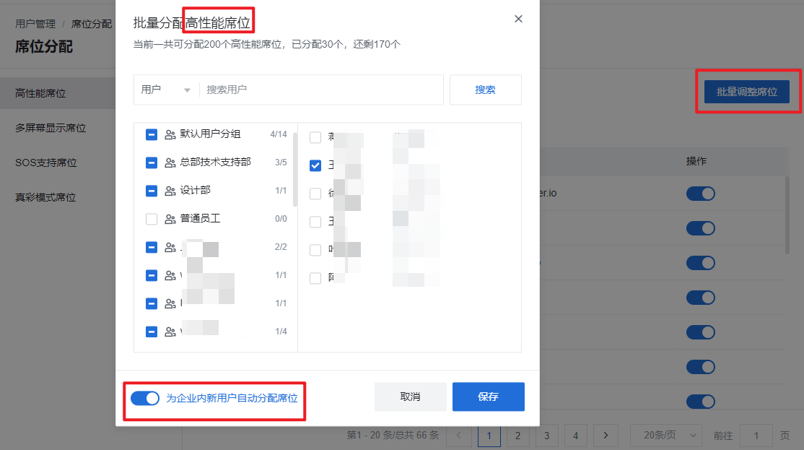Toggle the 总部技术支持部 group checkbox

click(x=152, y=163)
